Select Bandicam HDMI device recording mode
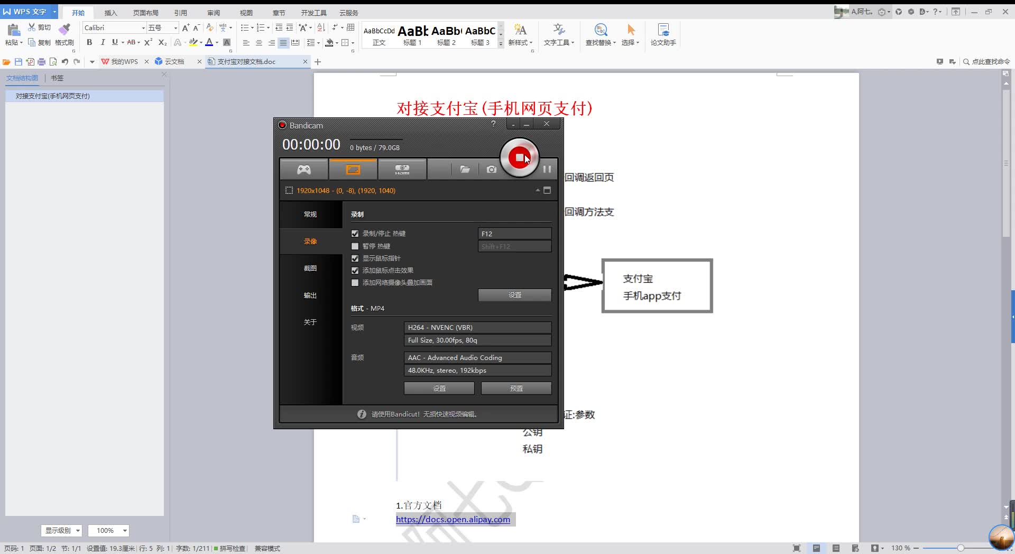1015x554 pixels. point(402,170)
